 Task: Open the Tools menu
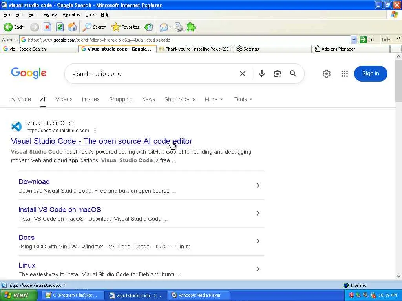[90, 15]
